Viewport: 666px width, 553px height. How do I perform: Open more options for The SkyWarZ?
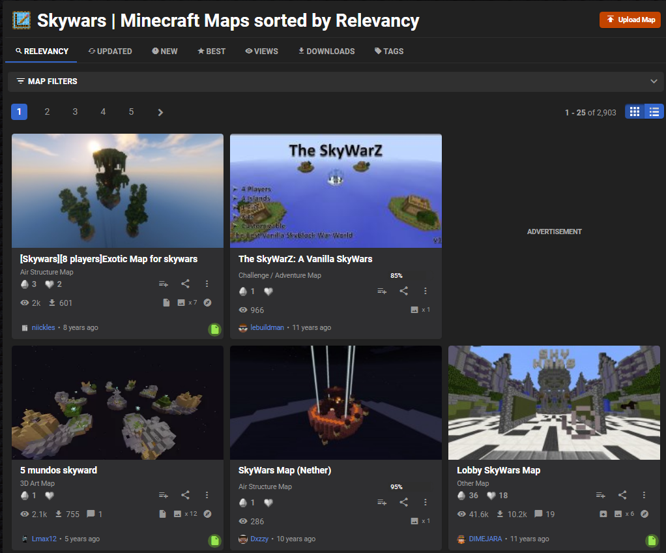pyautogui.click(x=425, y=291)
